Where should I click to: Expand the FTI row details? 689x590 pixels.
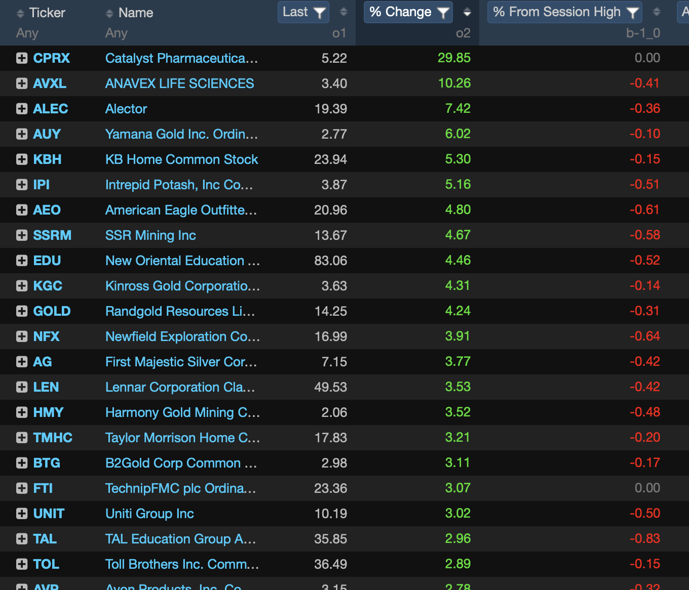22,488
